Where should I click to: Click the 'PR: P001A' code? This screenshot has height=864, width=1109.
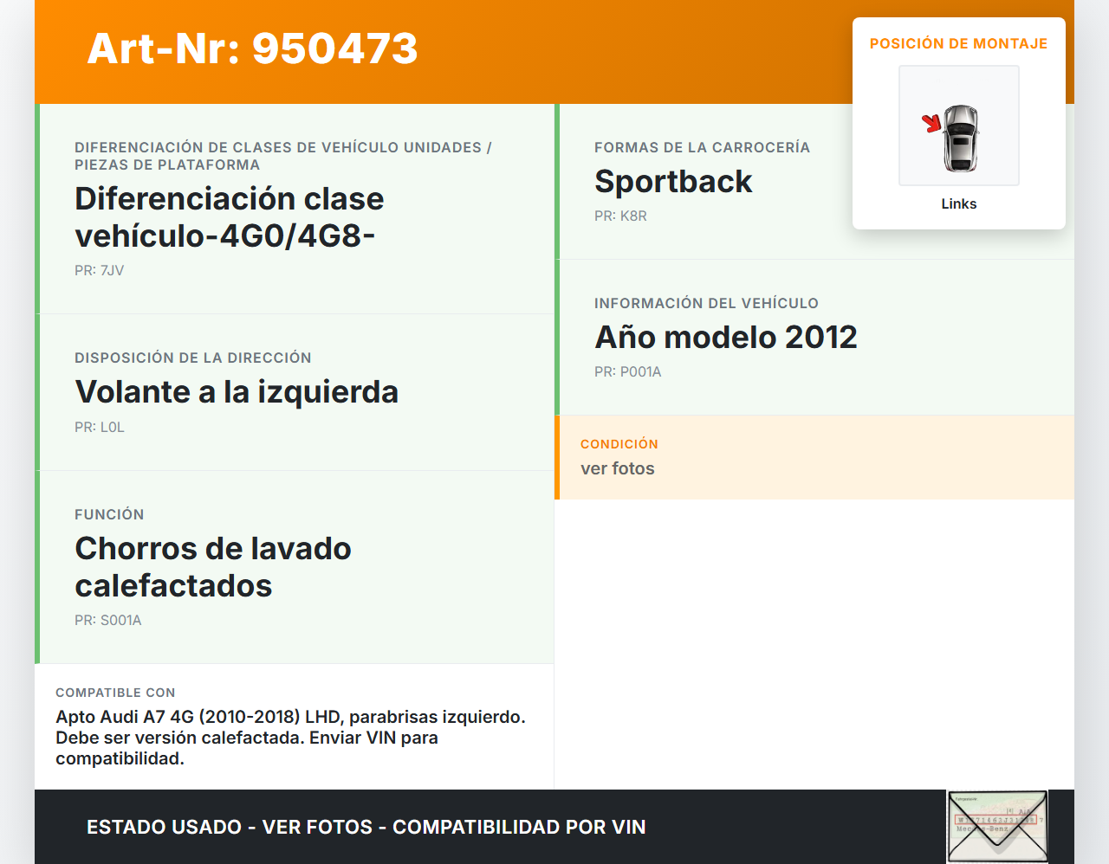628,371
